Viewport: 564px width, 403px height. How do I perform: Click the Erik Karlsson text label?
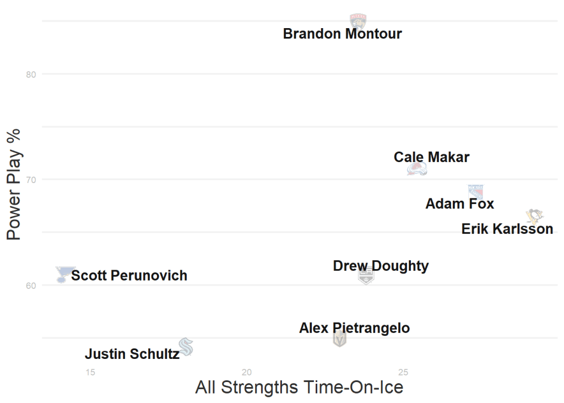point(507,229)
